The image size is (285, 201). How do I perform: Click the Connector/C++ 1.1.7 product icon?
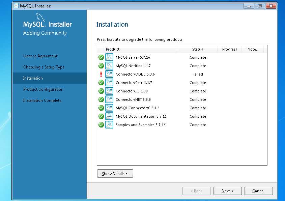(109, 83)
